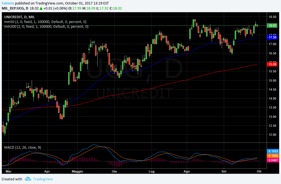Open the TradingView link beside 'Created with'
This screenshot has height=184, width=281.
(x=43, y=179)
